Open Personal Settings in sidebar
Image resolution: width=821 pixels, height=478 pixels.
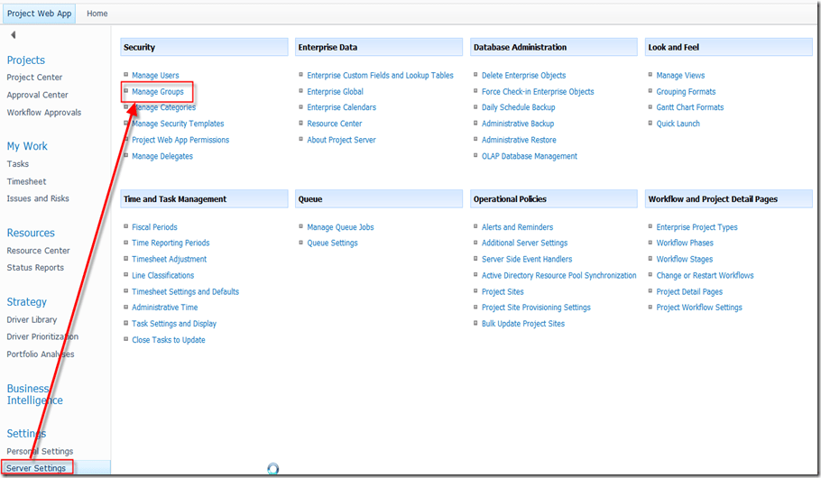coord(40,451)
